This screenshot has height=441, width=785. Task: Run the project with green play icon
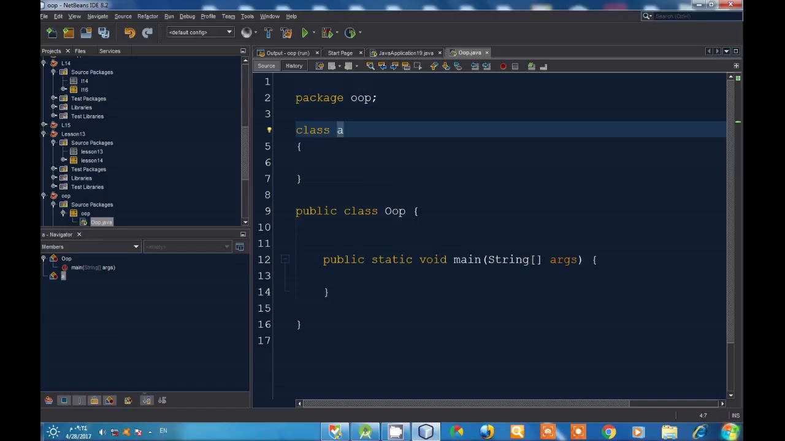(305, 32)
